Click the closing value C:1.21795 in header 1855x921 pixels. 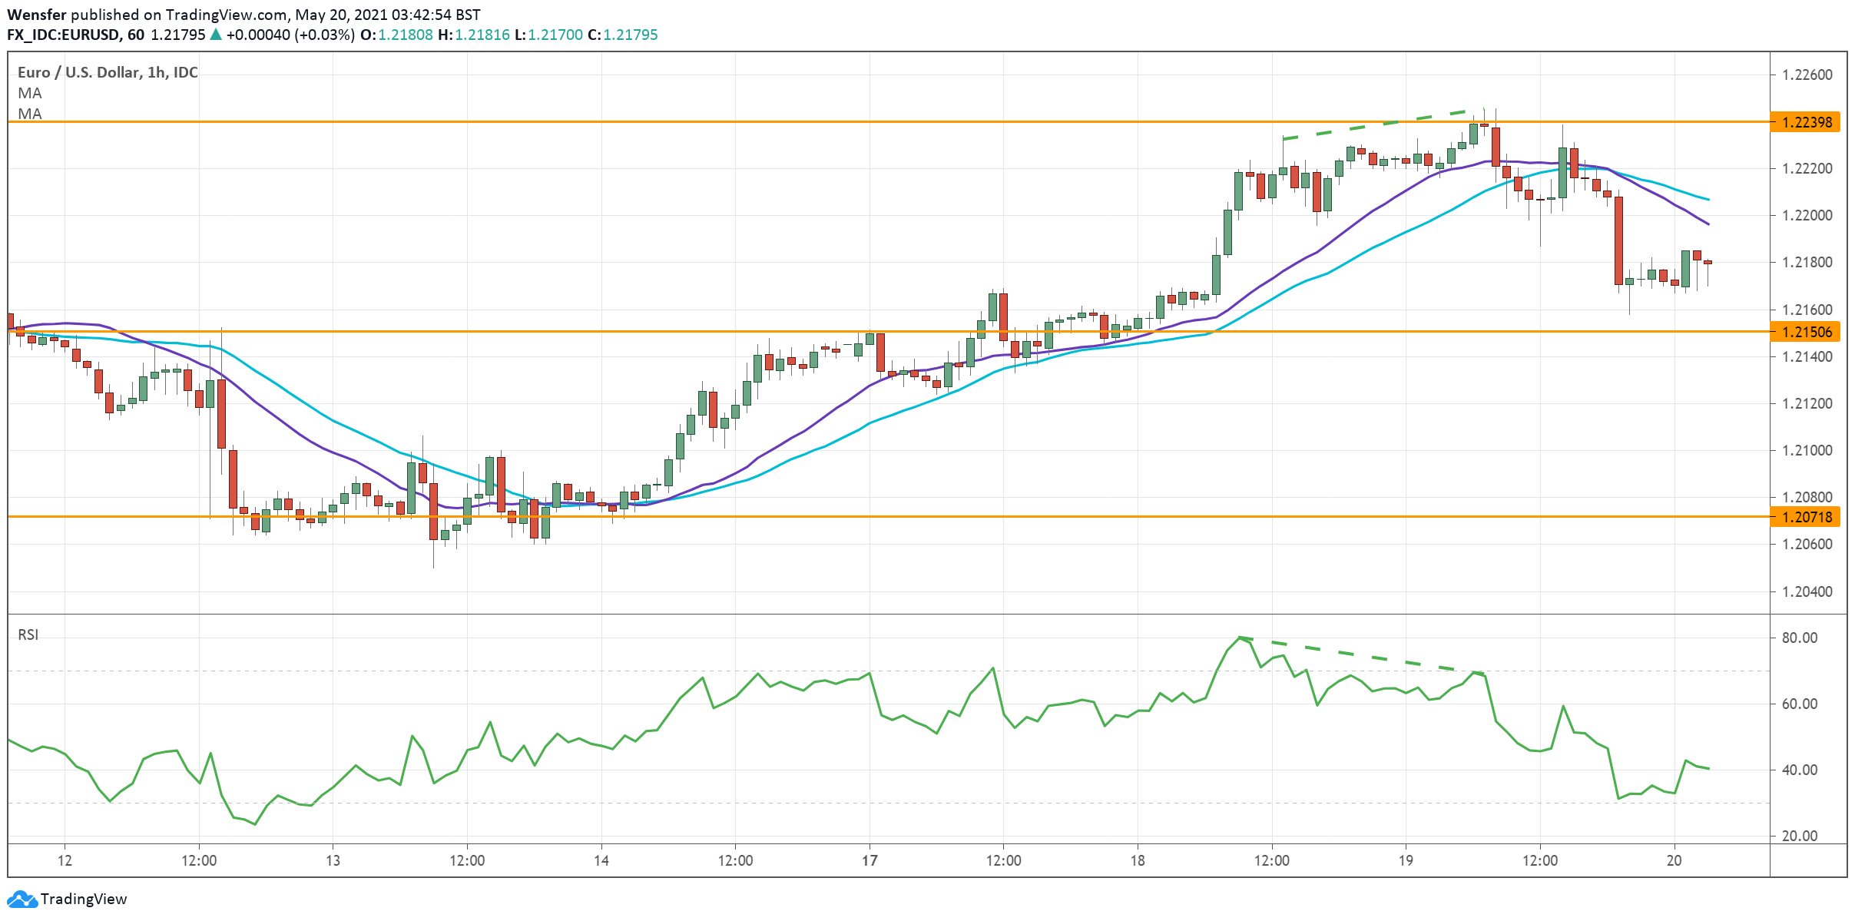(622, 35)
